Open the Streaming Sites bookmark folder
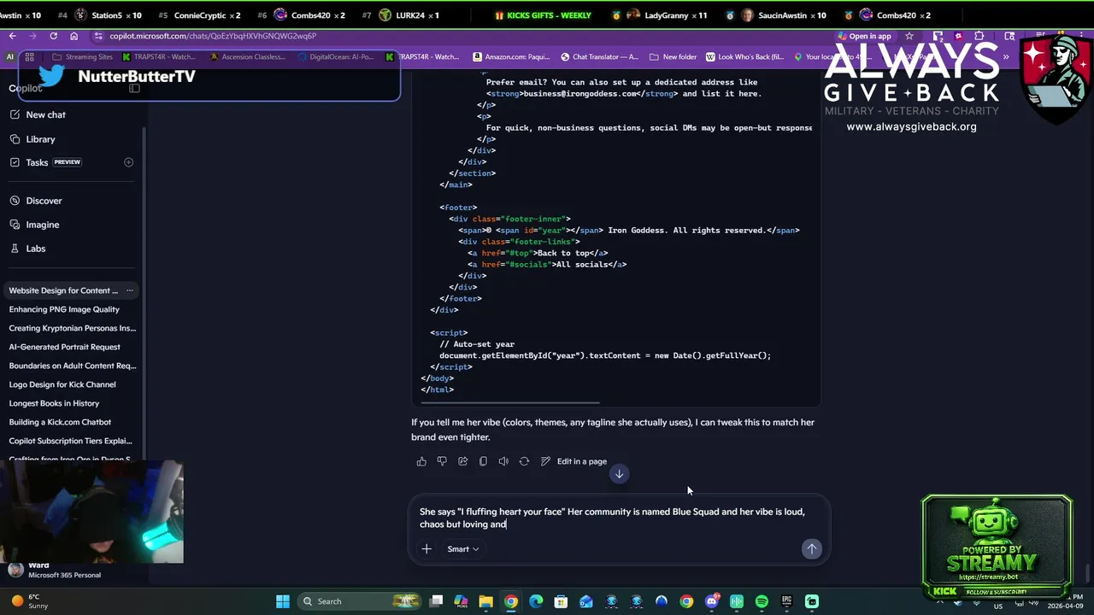Image resolution: width=1094 pixels, height=615 pixels. click(x=82, y=57)
